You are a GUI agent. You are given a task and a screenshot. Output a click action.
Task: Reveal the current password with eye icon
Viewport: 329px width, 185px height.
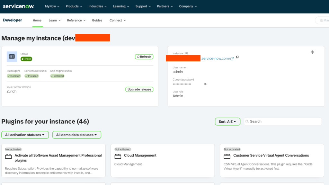tap(205, 84)
